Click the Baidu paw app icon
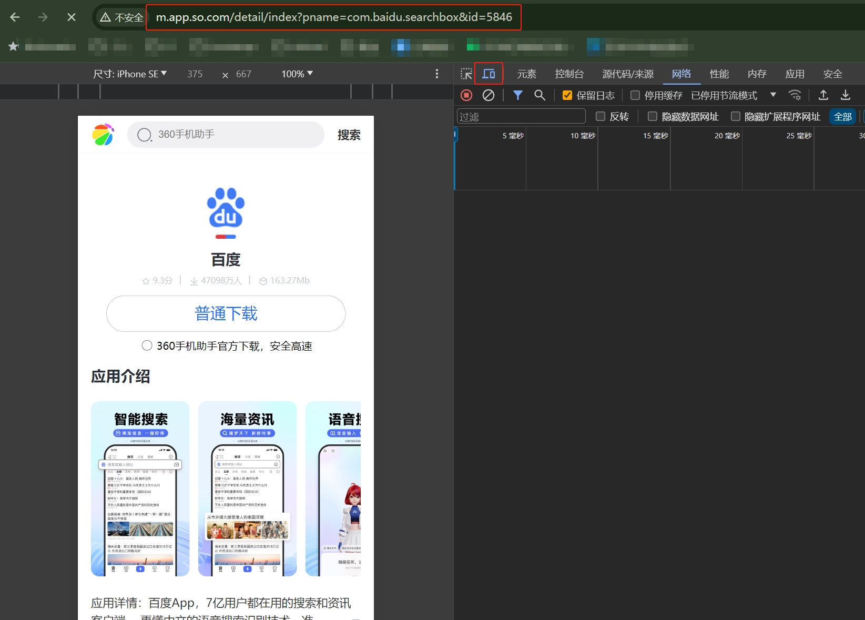The width and height of the screenshot is (865, 620). [x=226, y=212]
